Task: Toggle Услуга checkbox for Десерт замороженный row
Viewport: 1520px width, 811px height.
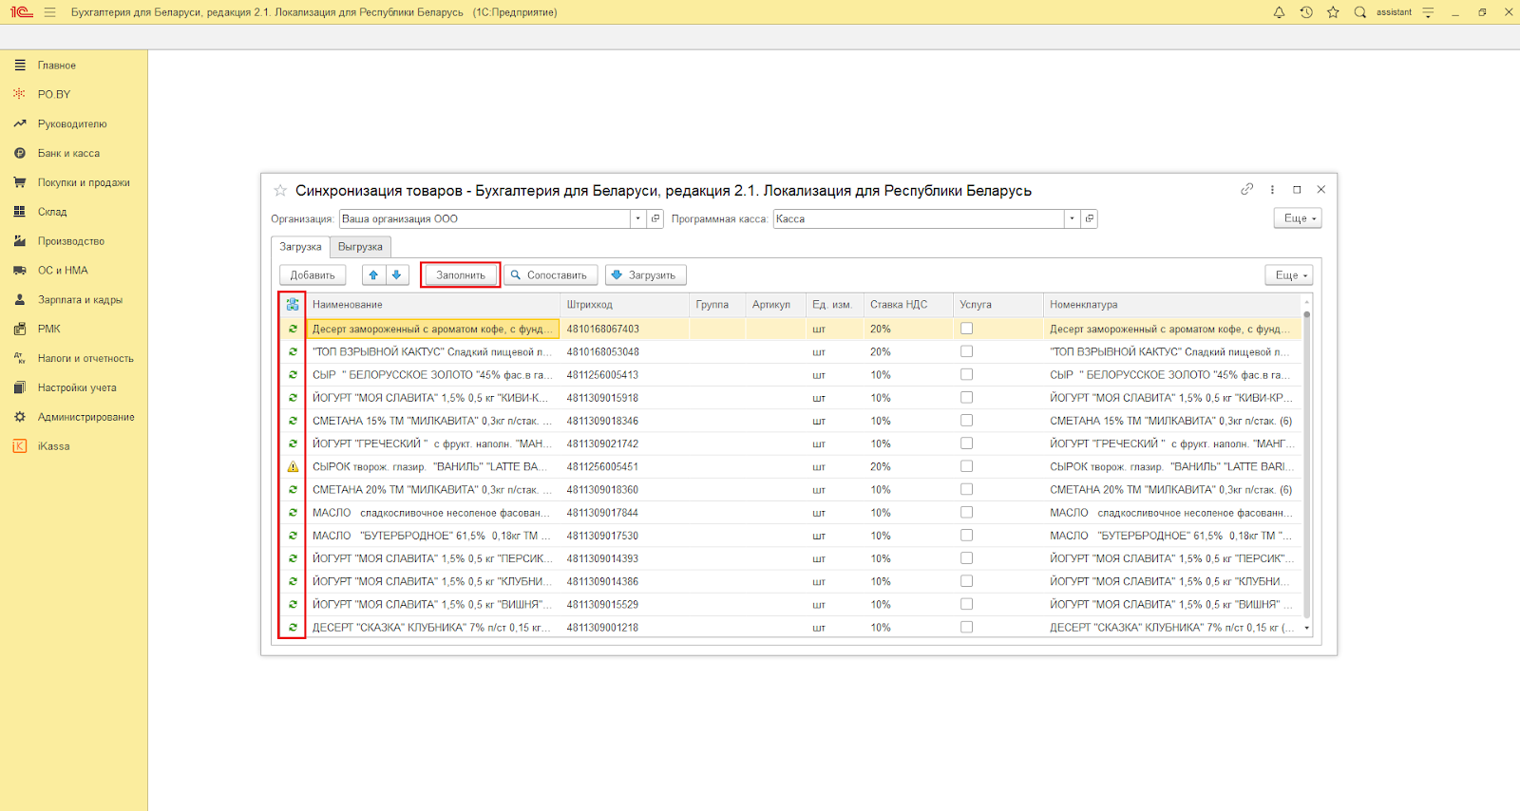Action: pos(966,329)
